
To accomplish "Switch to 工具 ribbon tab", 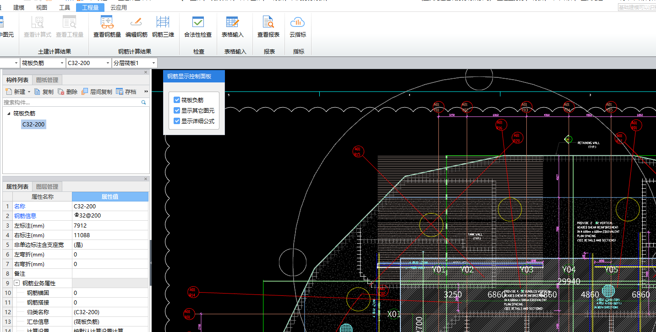I will point(65,7).
